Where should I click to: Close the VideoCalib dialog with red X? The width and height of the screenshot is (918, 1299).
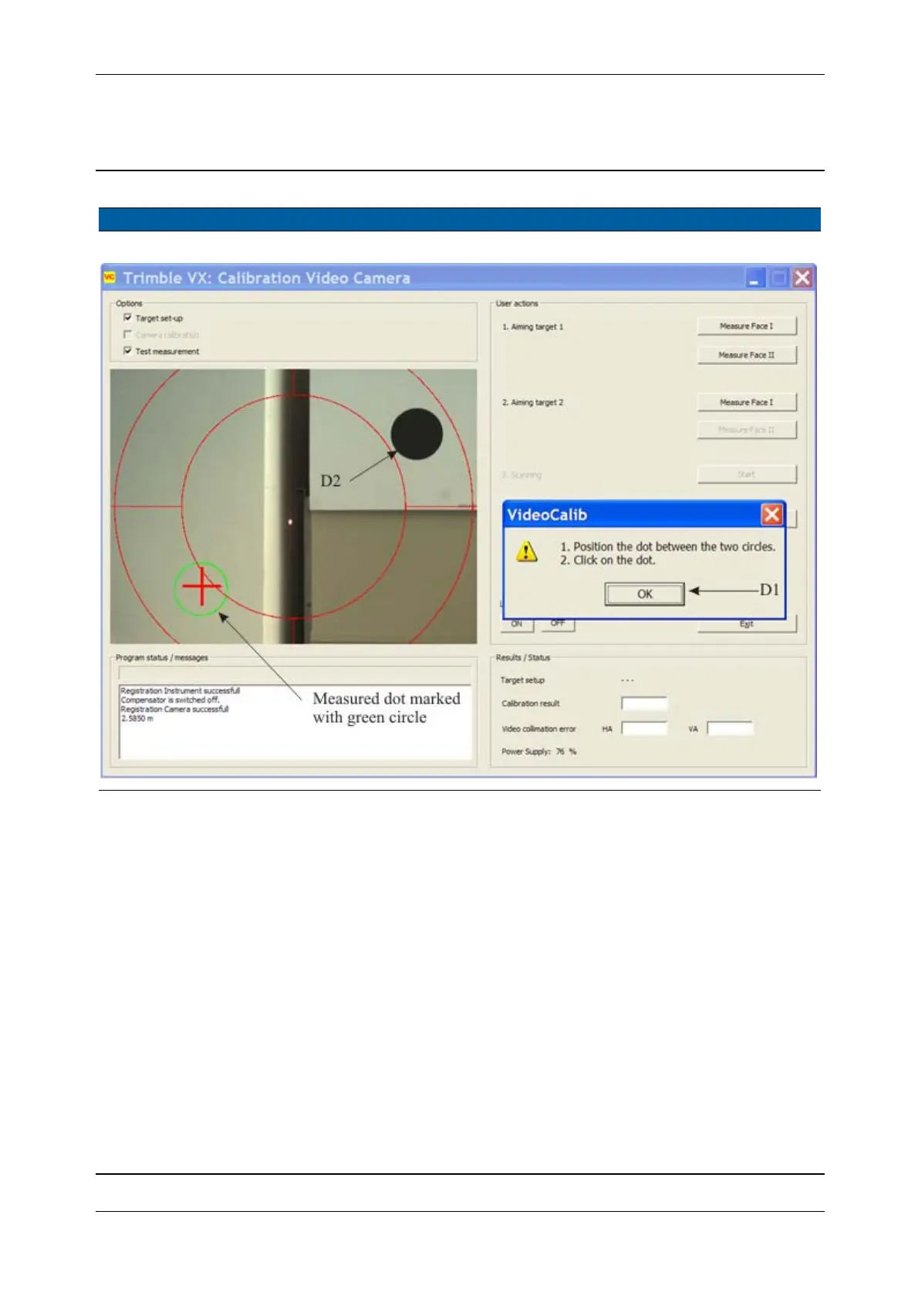772,515
